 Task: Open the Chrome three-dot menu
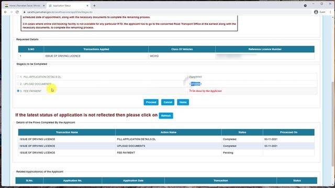click(x=330, y=12)
